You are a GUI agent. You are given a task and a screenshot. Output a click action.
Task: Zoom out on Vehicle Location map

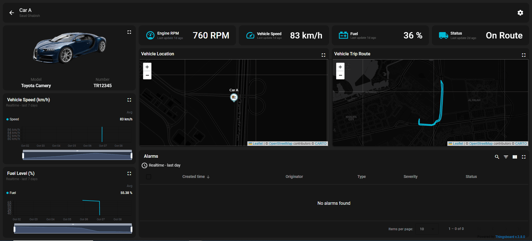point(147,75)
